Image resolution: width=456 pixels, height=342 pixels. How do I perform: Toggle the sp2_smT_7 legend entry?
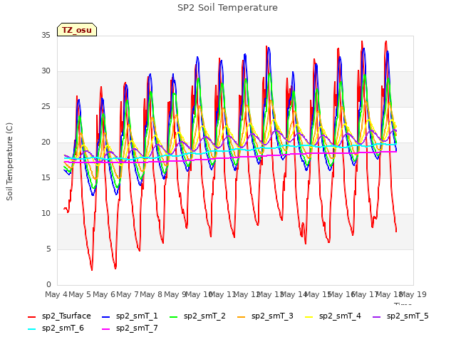click(130, 328)
